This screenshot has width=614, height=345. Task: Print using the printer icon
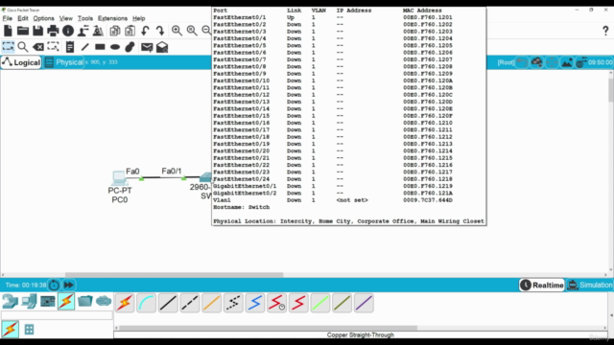click(53, 31)
